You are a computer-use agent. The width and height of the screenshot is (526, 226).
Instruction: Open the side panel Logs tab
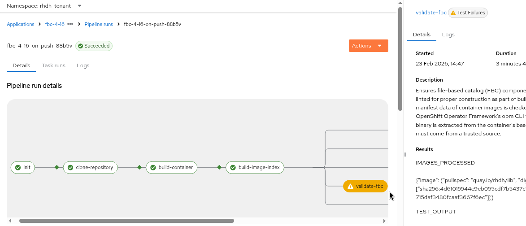coord(448,35)
